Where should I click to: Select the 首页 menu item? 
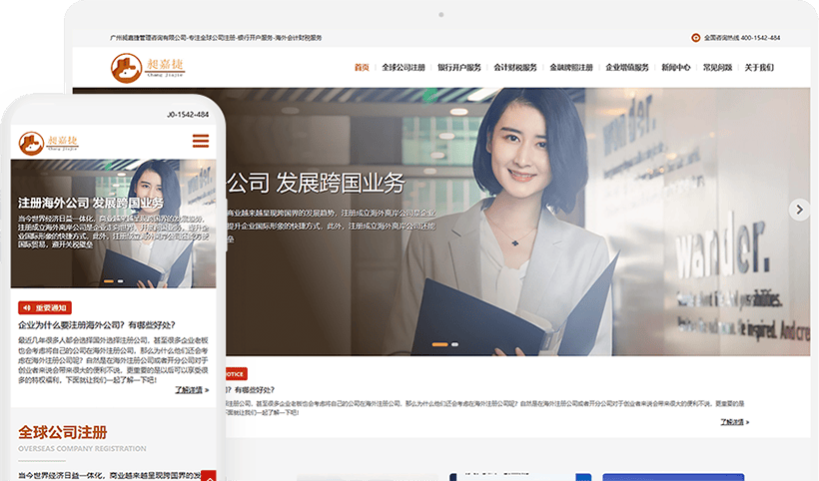362,67
